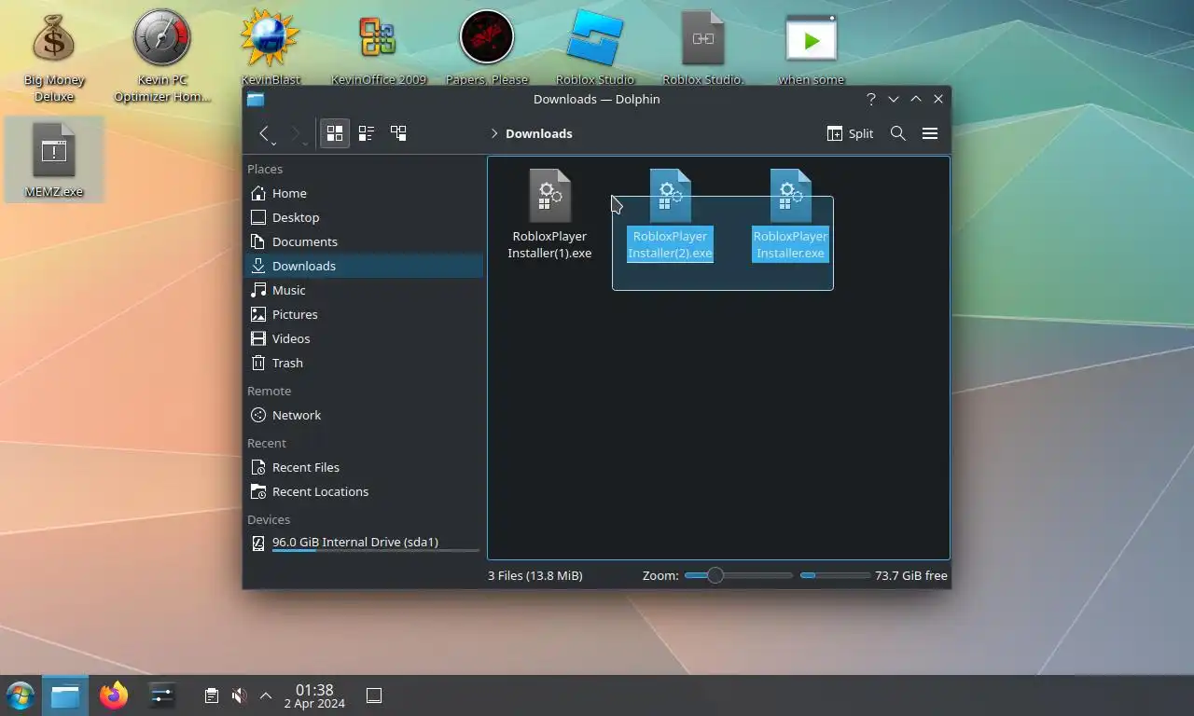The height and width of the screenshot is (716, 1194).
Task: Go back with the Dolphin back arrow
Action: point(264,133)
